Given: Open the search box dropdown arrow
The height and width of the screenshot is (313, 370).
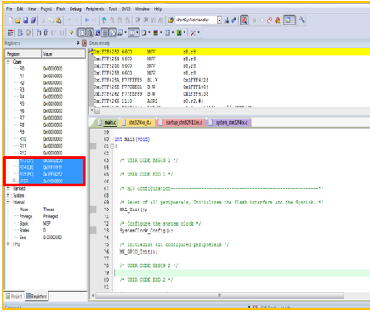Looking at the screenshot, I should [219, 20].
